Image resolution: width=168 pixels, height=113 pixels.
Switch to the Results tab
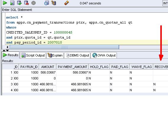tap(11, 55)
